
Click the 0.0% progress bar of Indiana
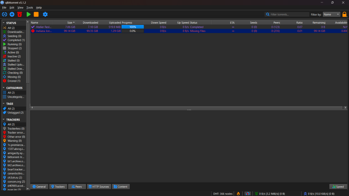(133, 31)
